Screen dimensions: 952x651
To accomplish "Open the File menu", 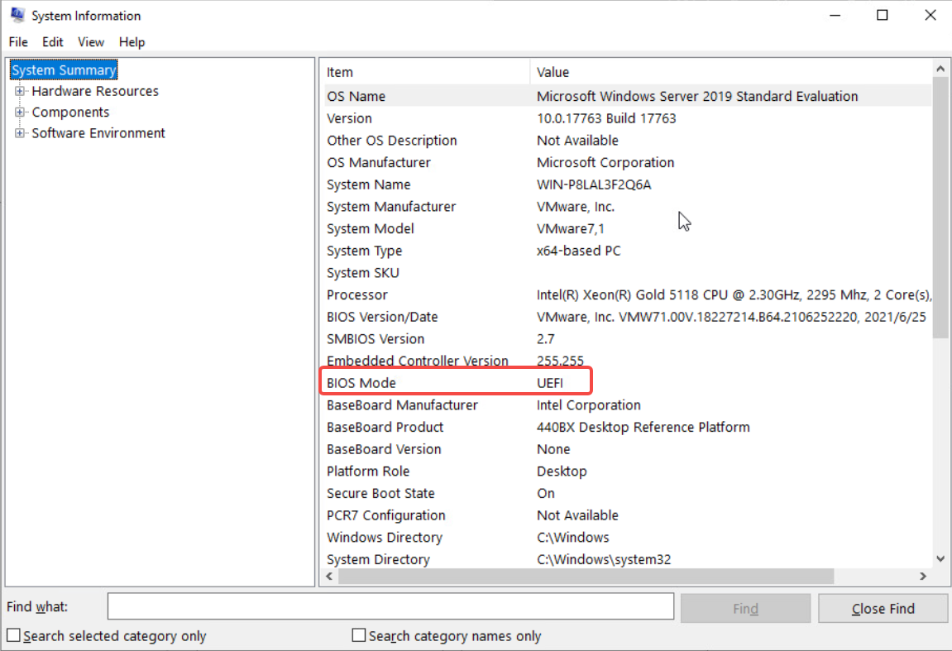I will pos(18,42).
